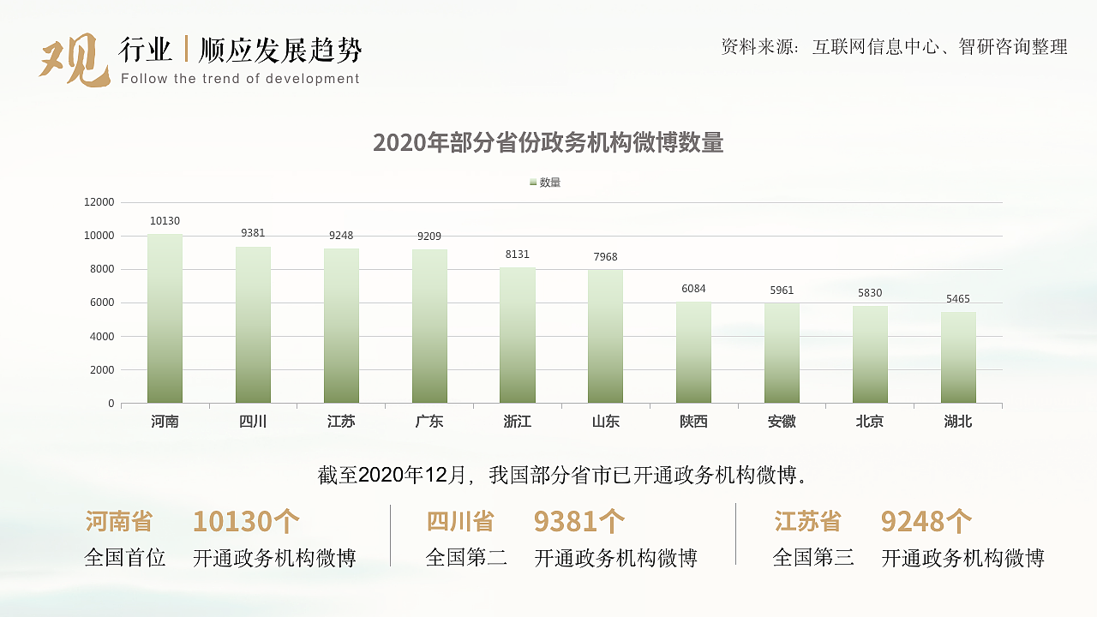Click the 观 calligraphy logo
The image size is (1097, 617).
point(75,58)
